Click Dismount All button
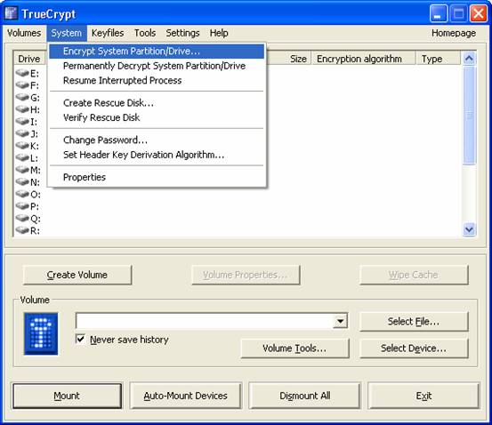The image size is (492, 425). [304, 396]
